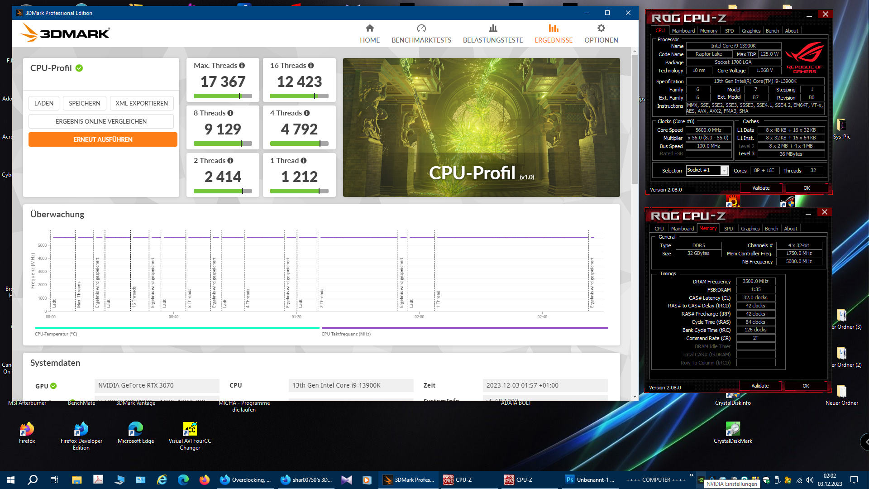869x489 pixels.
Task: Click XML EXPORTIEREN
Action: (x=142, y=103)
